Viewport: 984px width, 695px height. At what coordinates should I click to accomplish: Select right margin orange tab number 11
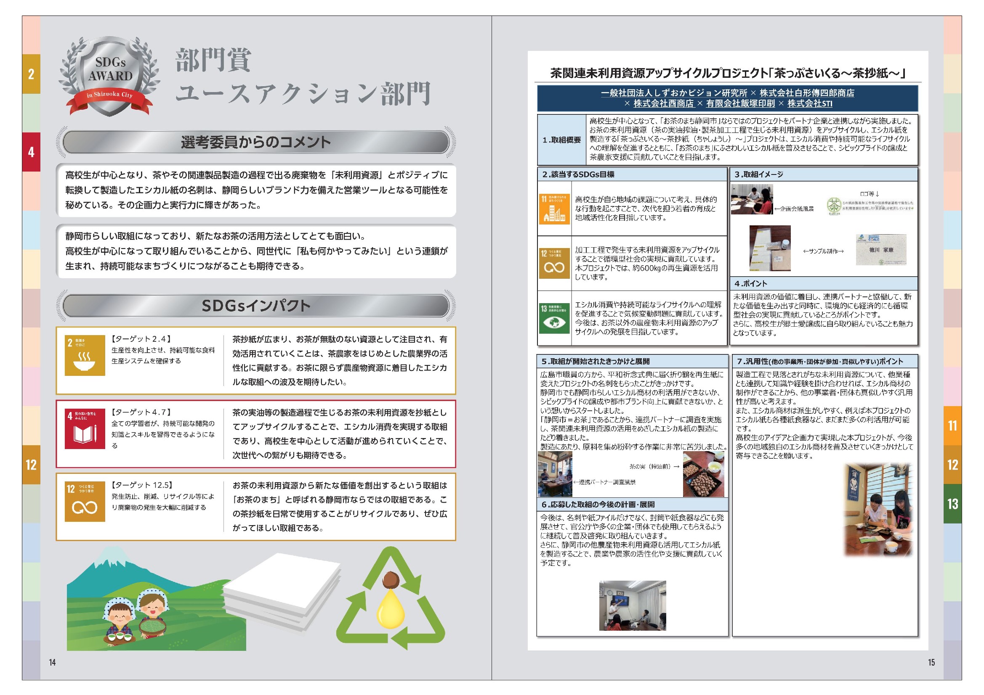[952, 425]
